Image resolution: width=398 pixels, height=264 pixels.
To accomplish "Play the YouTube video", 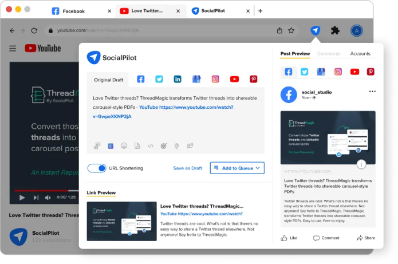I will pos(22,198).
